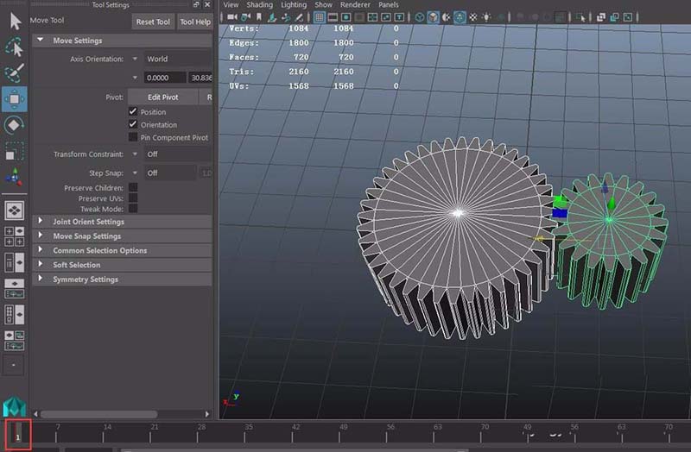The width and height of the screenshot is (691, 452).
Task: Open the Renderer menu
Action: point(354,5)
